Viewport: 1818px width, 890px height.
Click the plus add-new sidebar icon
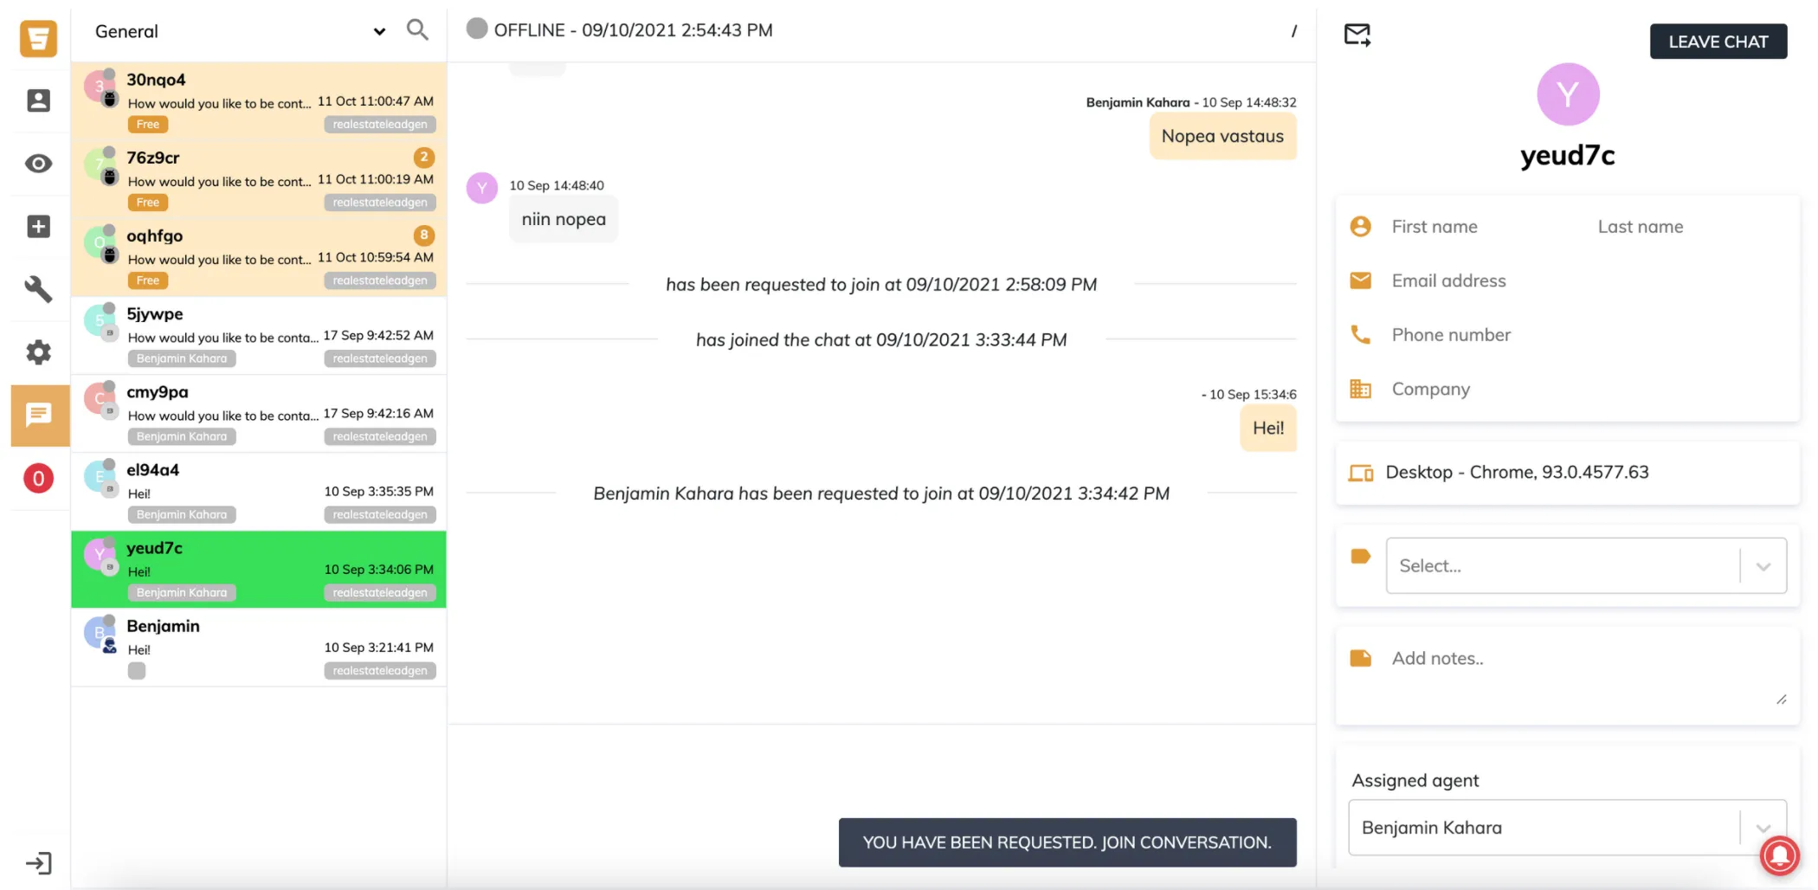[38, 227]
